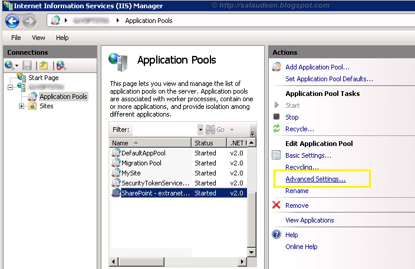Open the Recycling settings link
This screenshot has height=269, width=415.
pyautogui.click(x=302, y=167)
